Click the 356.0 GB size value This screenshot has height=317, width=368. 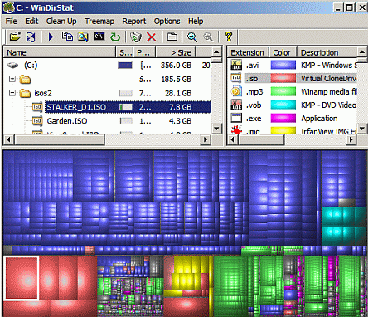pyautogui.click(x=176, y=66)
